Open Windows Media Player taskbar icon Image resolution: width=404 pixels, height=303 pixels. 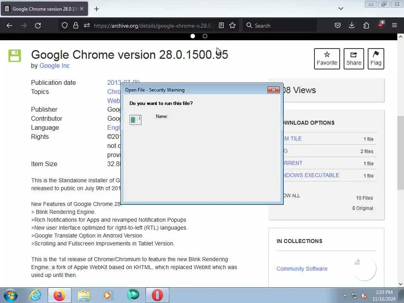108,295
